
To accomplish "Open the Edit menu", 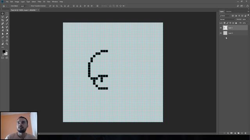I will [x=12, y=2].
